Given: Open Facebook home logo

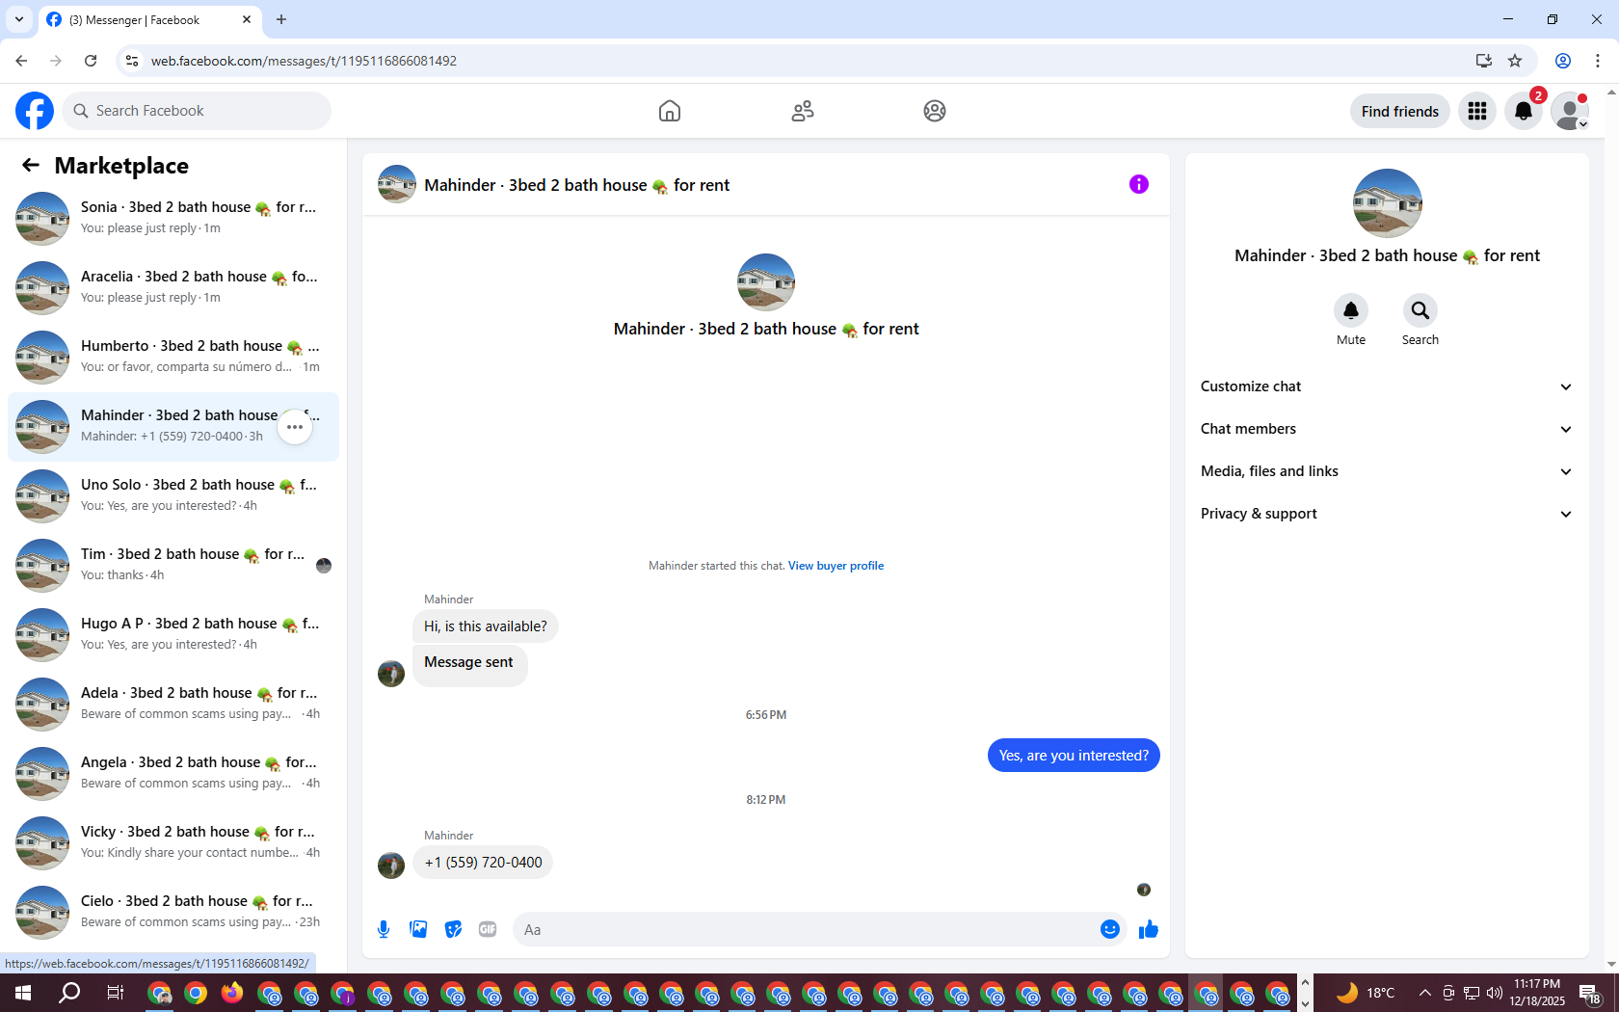Looking at the screenshot, I should pos(35,111).
